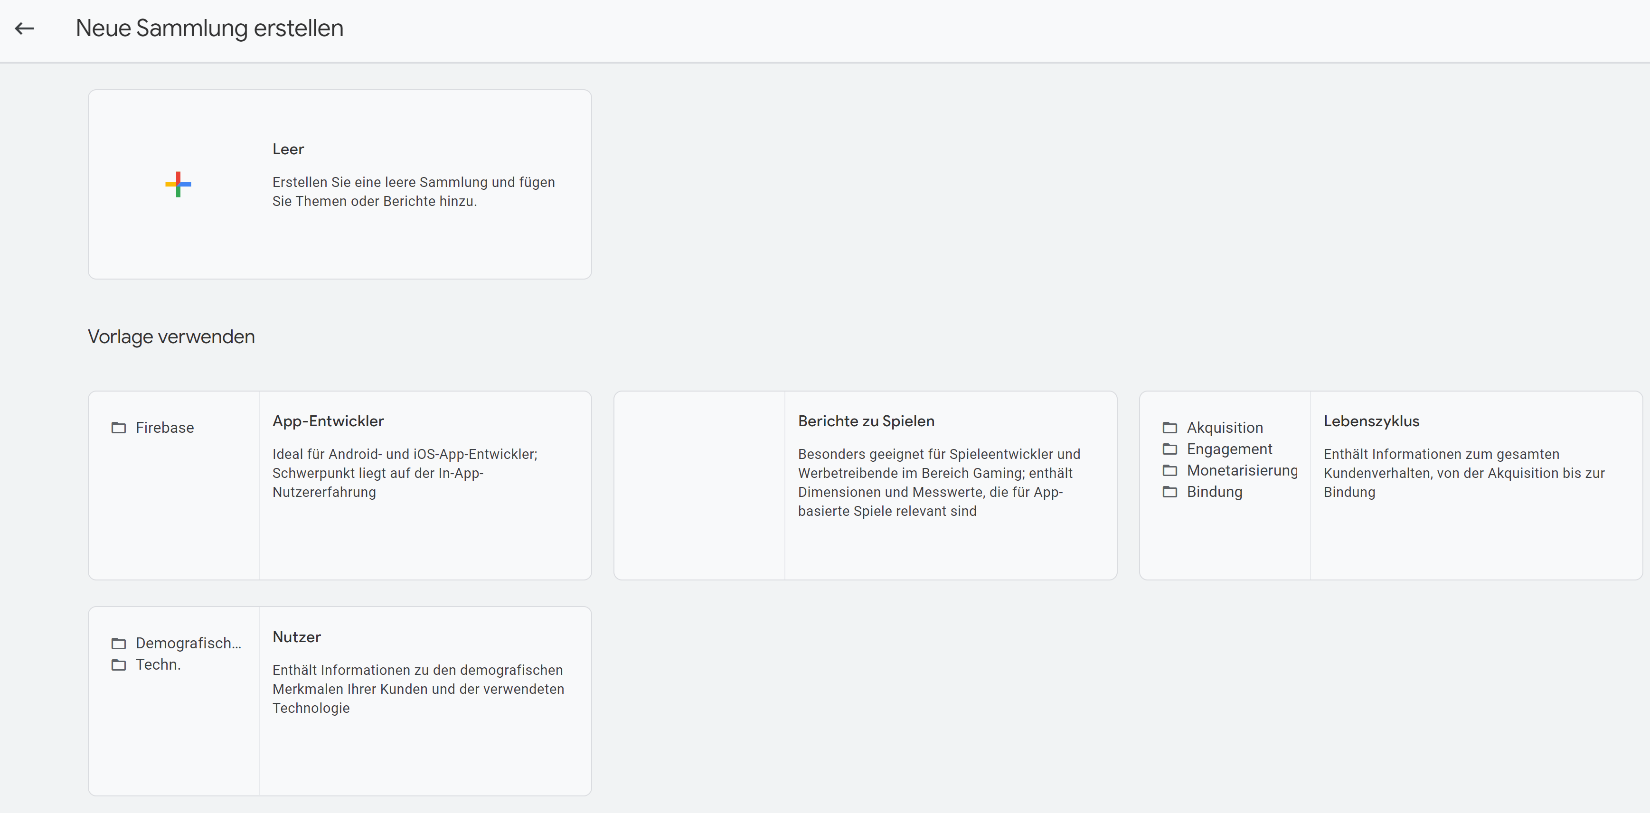The image size is (1650, 813).
Task: Click the Monetarisierung folder icon
Action: (x=1169, y=470)
